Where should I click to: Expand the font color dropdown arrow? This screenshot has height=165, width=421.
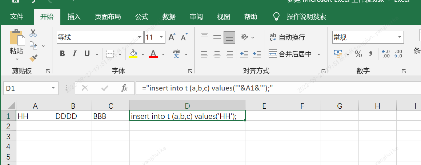point(163,54)
